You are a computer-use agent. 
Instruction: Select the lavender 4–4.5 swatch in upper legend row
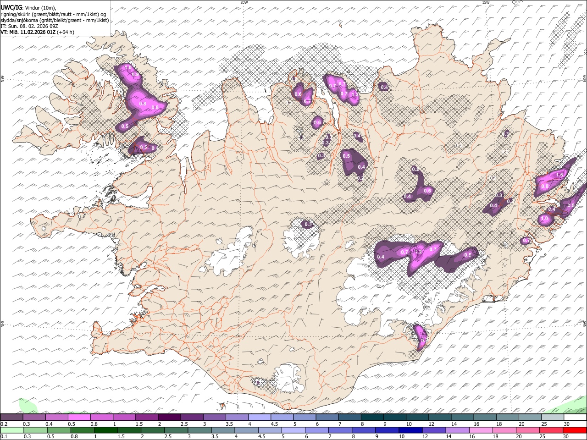coord(260,417)
